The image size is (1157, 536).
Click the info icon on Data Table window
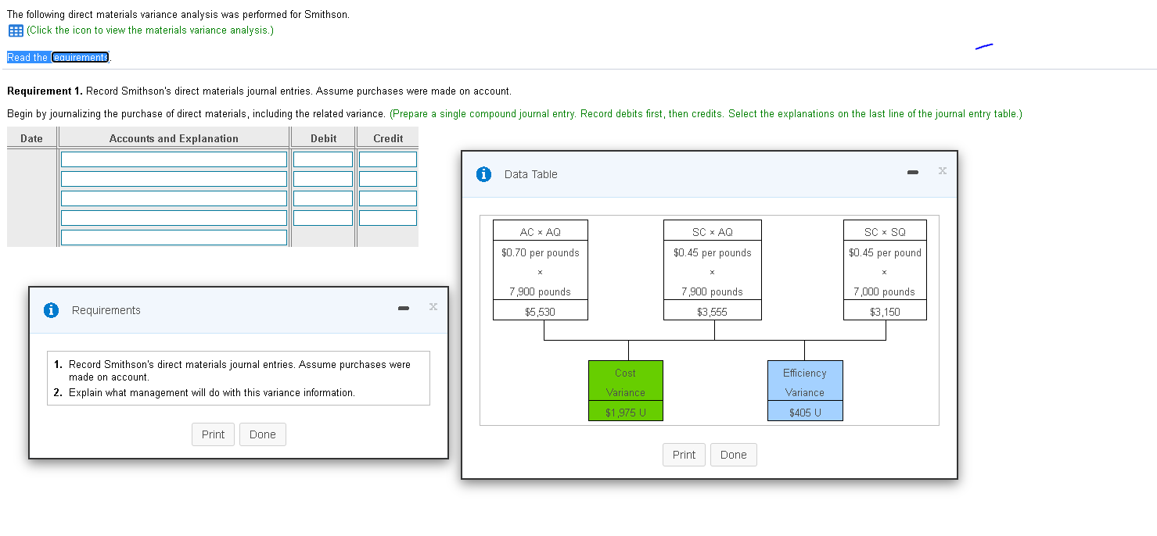[483, 174]
